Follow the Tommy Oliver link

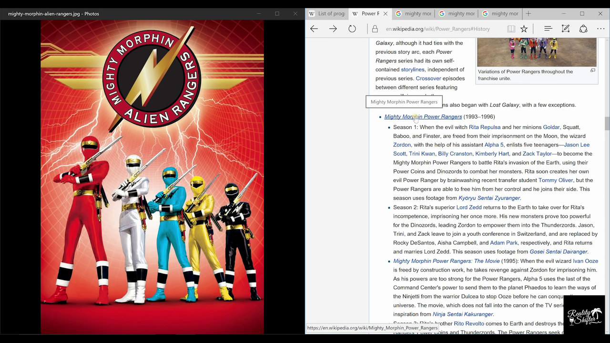pos(555,180)
